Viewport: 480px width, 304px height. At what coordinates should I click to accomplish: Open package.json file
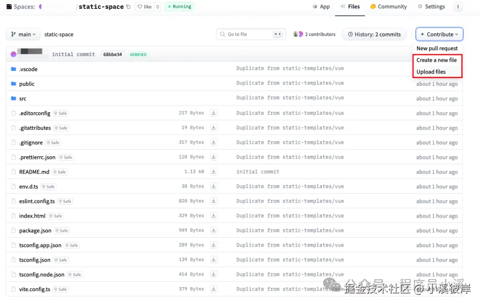coord(35,231)
